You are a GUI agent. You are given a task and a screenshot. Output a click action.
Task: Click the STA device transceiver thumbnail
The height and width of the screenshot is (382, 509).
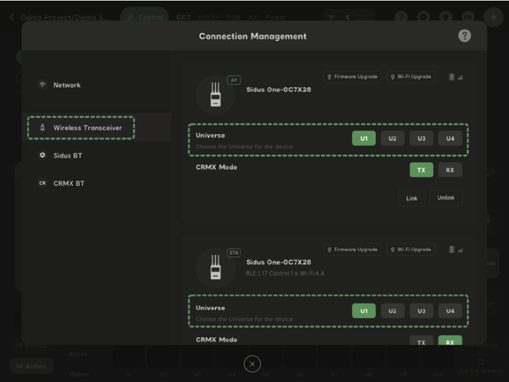click(x=215, y=267)
